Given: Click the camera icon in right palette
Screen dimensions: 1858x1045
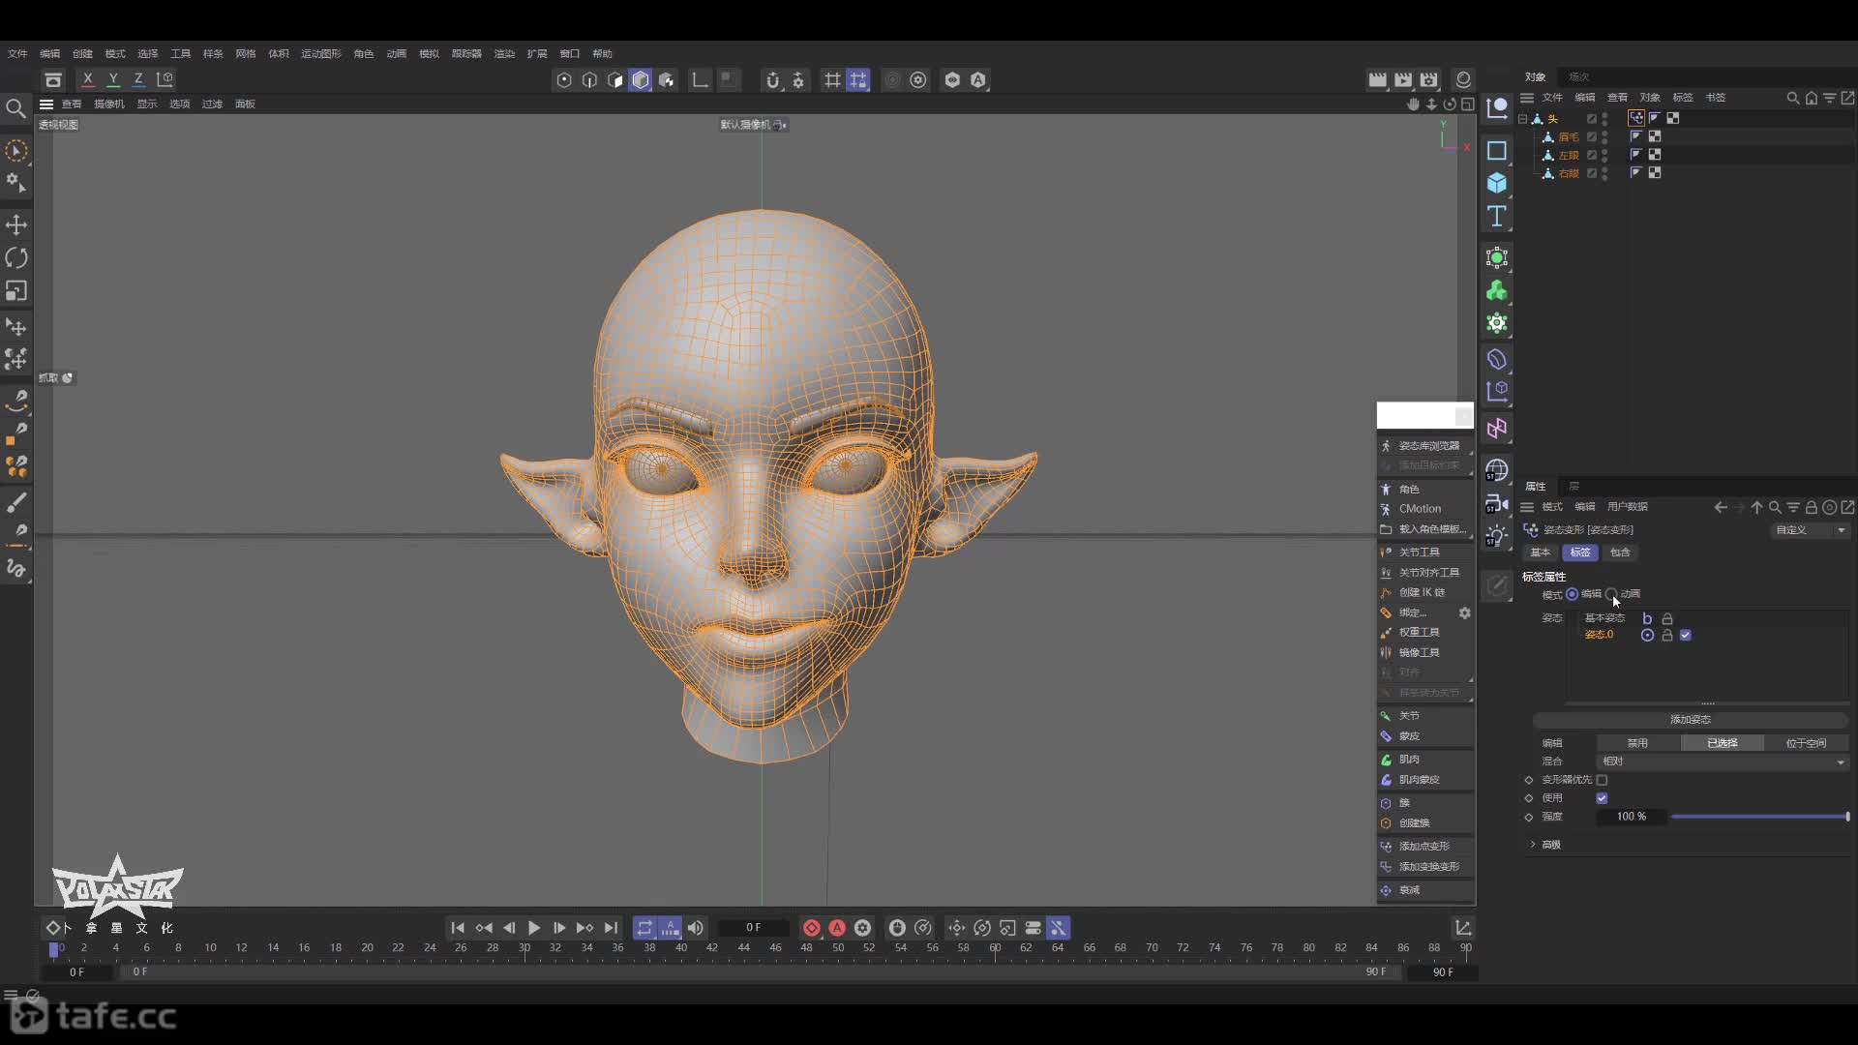Looking at the screenshot, I should [1497, 503].
